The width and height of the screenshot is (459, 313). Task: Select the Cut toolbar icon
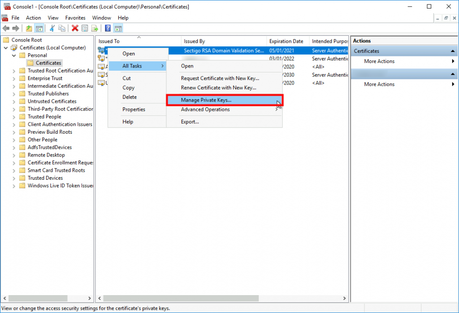tap(52, 28)
